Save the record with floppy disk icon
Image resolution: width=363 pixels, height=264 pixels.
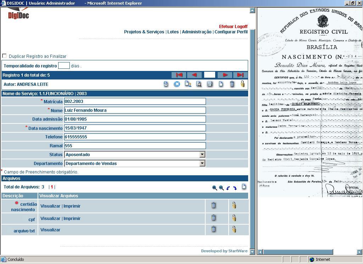point(210,84)
